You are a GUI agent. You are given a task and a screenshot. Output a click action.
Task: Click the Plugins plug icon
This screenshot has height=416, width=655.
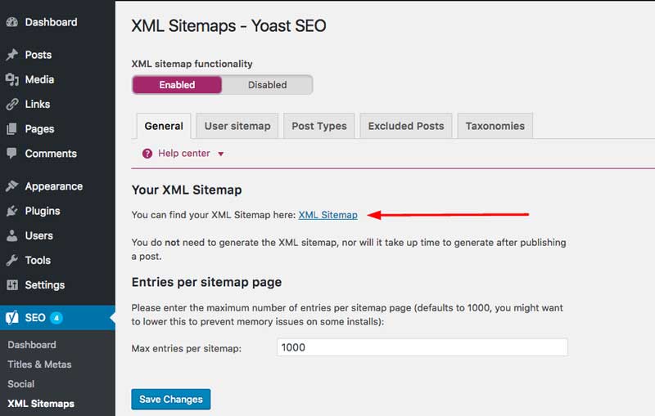[11, 211]
